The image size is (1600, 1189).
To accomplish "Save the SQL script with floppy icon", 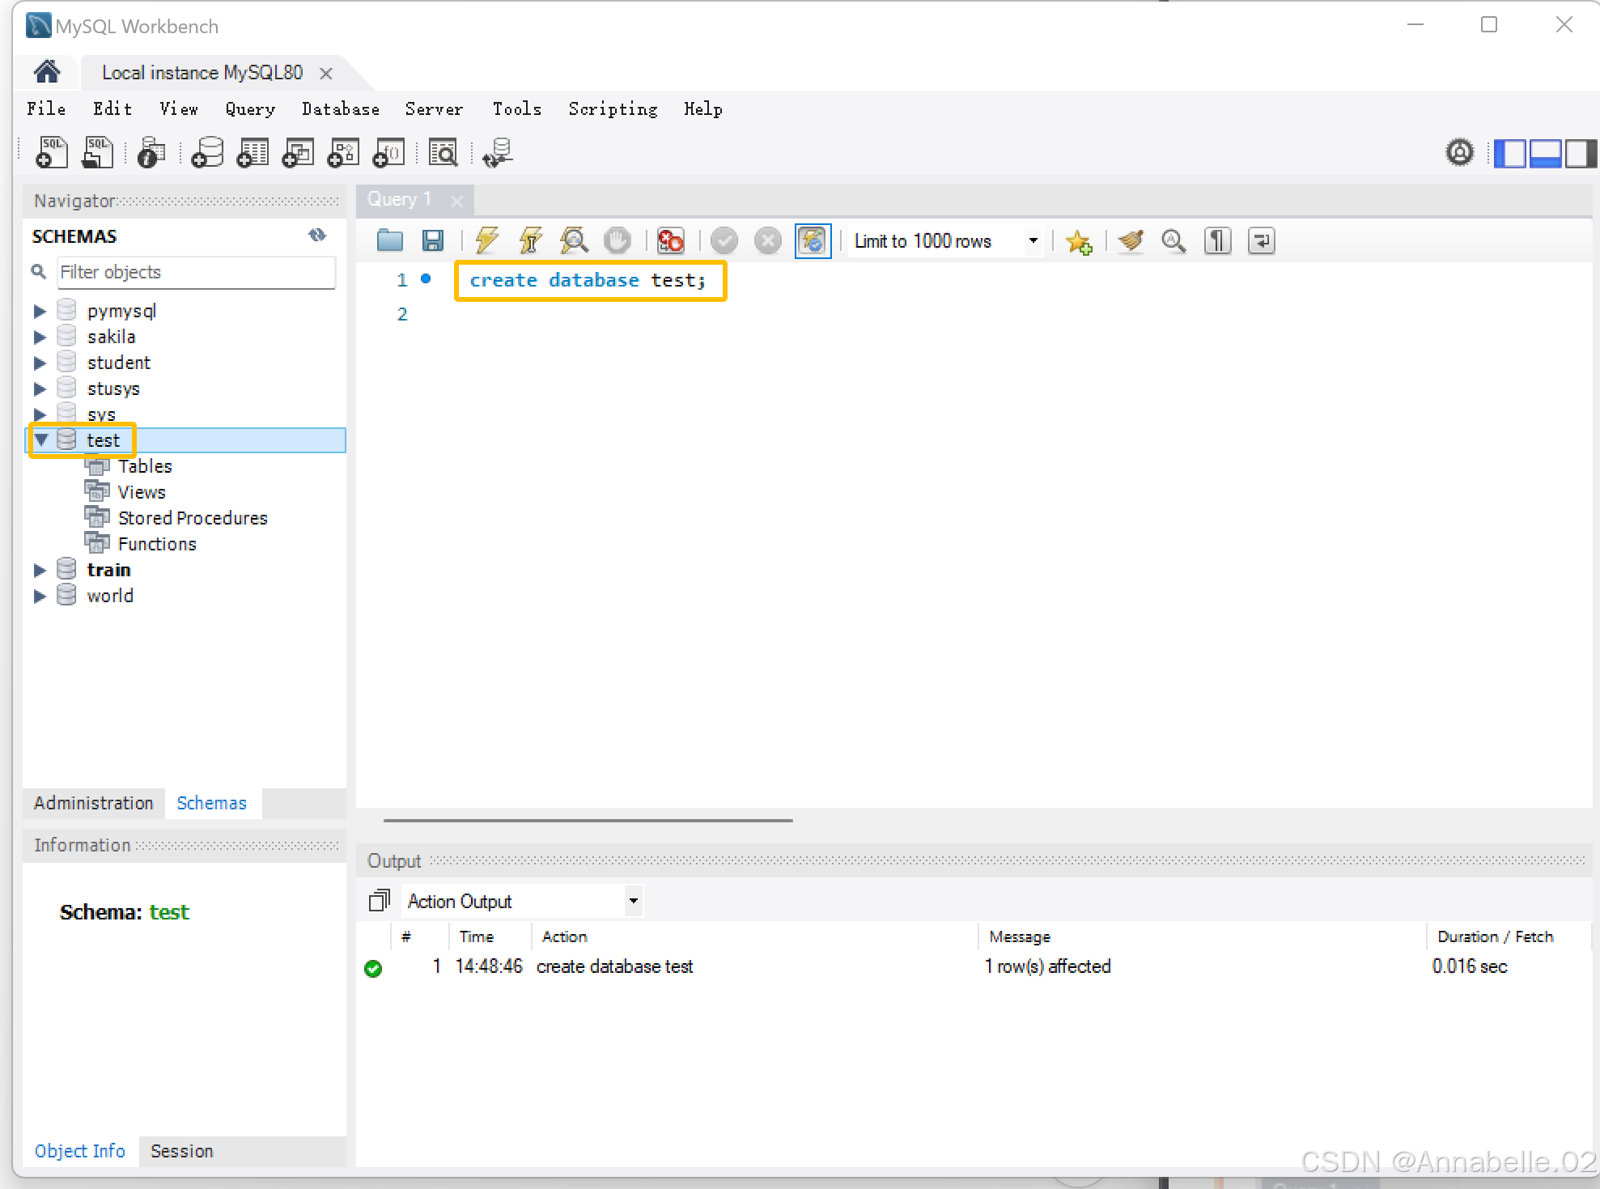I will coord(433,240).
